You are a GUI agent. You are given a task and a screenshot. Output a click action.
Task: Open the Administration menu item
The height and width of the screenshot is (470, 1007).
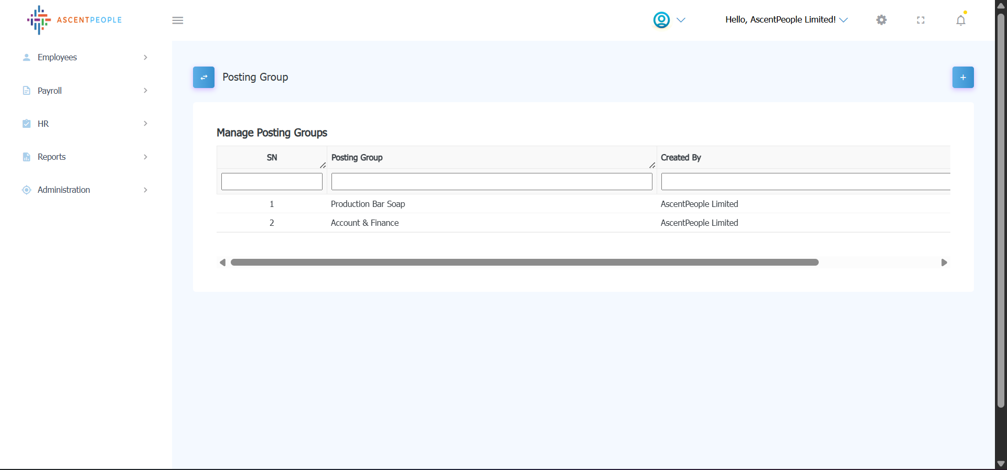[63, 190]
